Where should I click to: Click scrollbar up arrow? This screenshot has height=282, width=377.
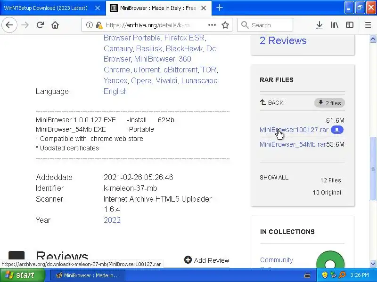tap(373, 39)
